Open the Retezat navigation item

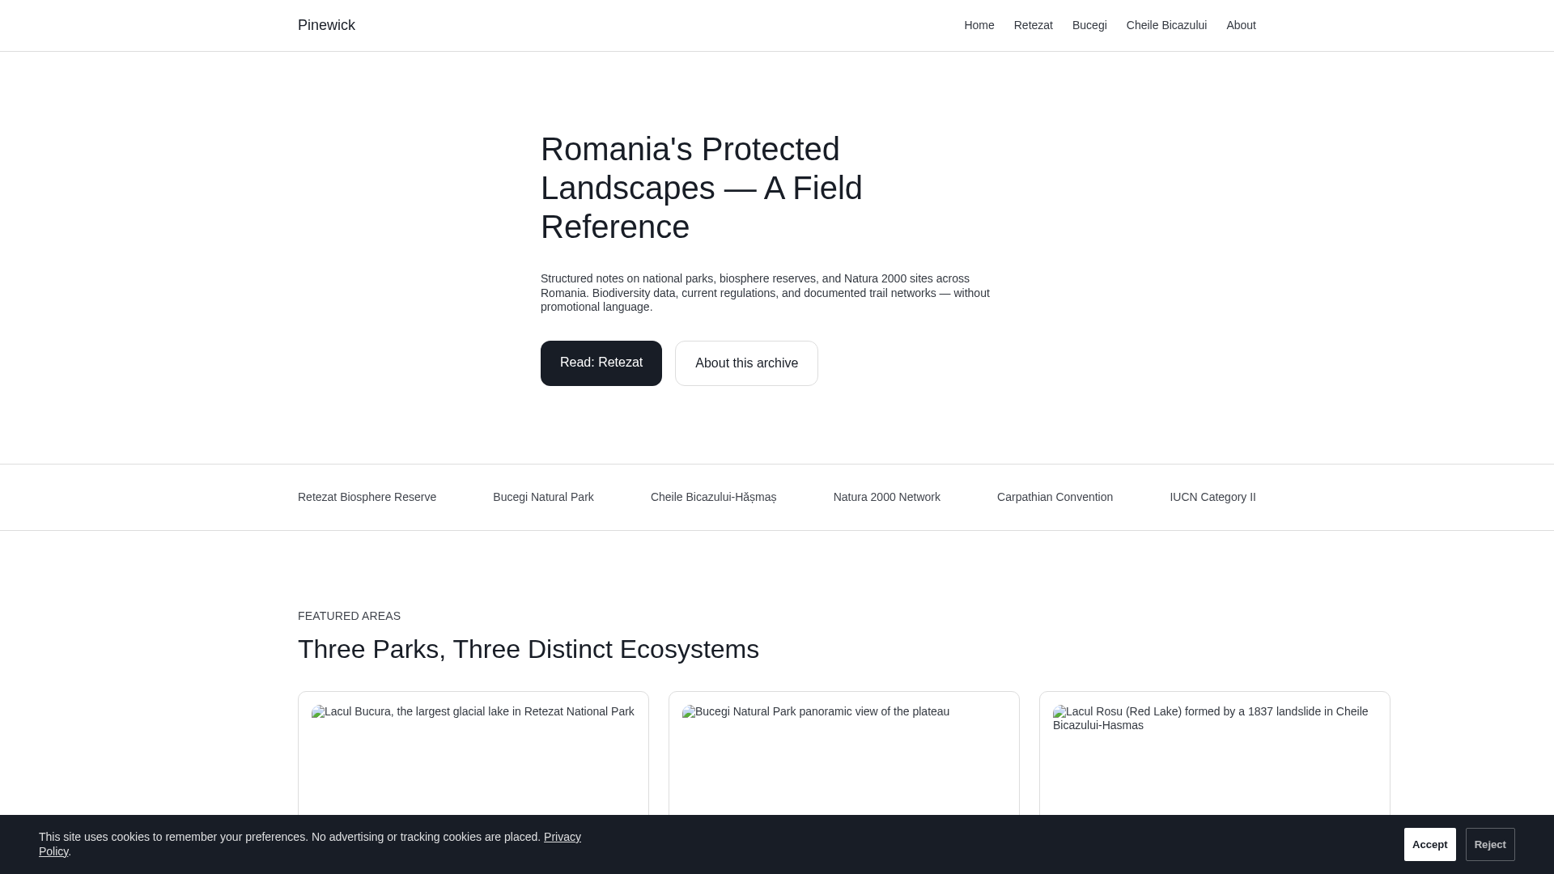pos(1033,25)
